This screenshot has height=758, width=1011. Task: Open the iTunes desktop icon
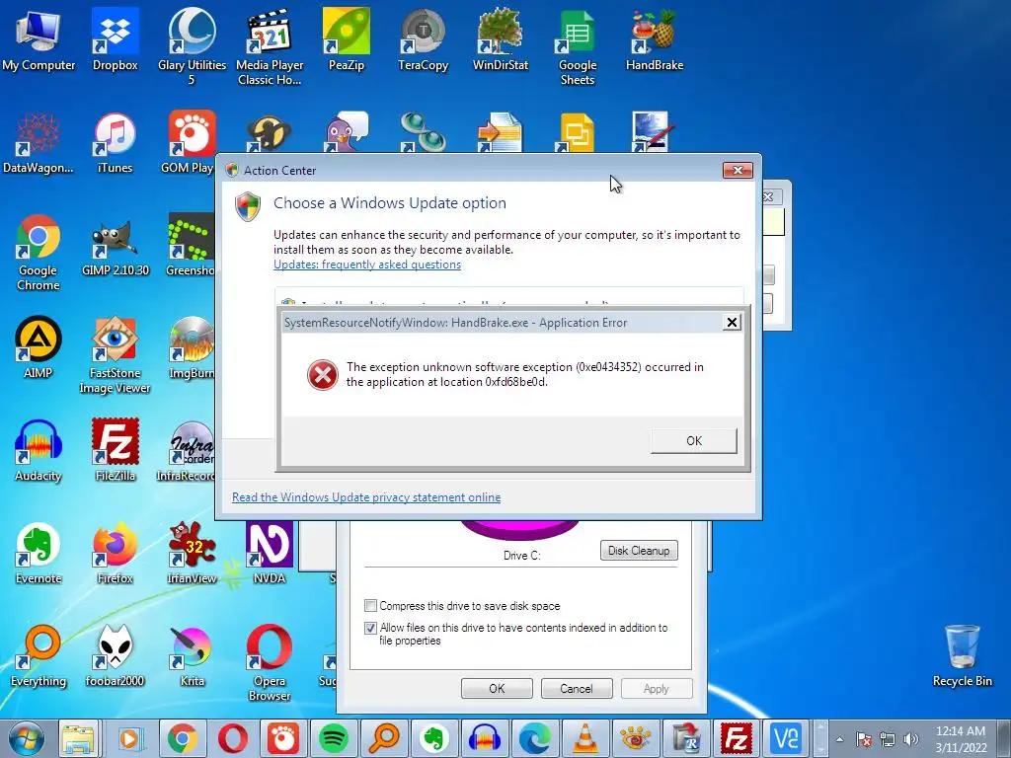pos(115,143)
